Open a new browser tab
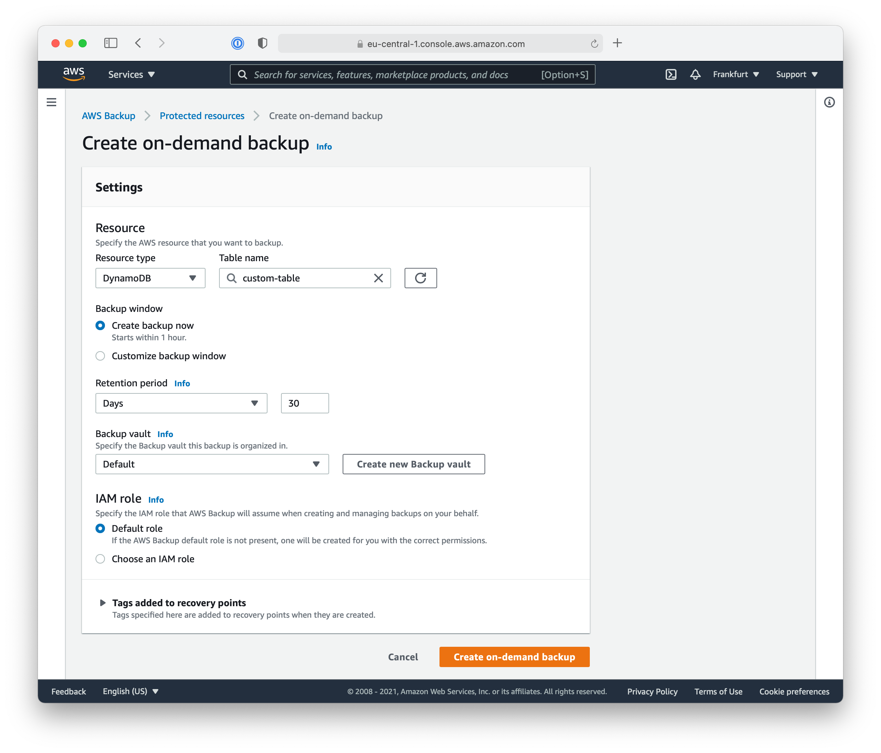This screenshot has height=753, width=881. (x=617, y=43)
